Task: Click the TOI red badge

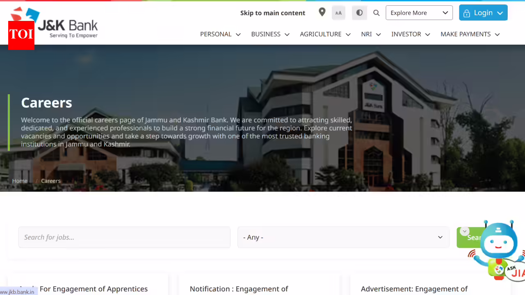Action: pyautogui.click(x=21, y=35)
